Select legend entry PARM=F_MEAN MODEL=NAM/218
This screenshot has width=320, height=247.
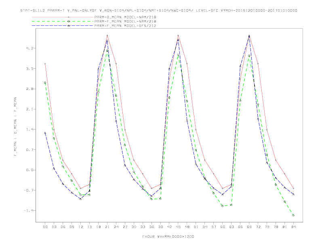125,21
